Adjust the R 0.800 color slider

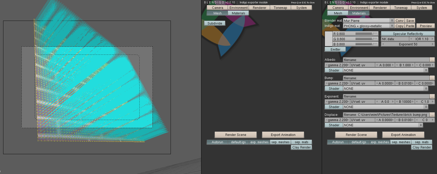coord(355,34)
